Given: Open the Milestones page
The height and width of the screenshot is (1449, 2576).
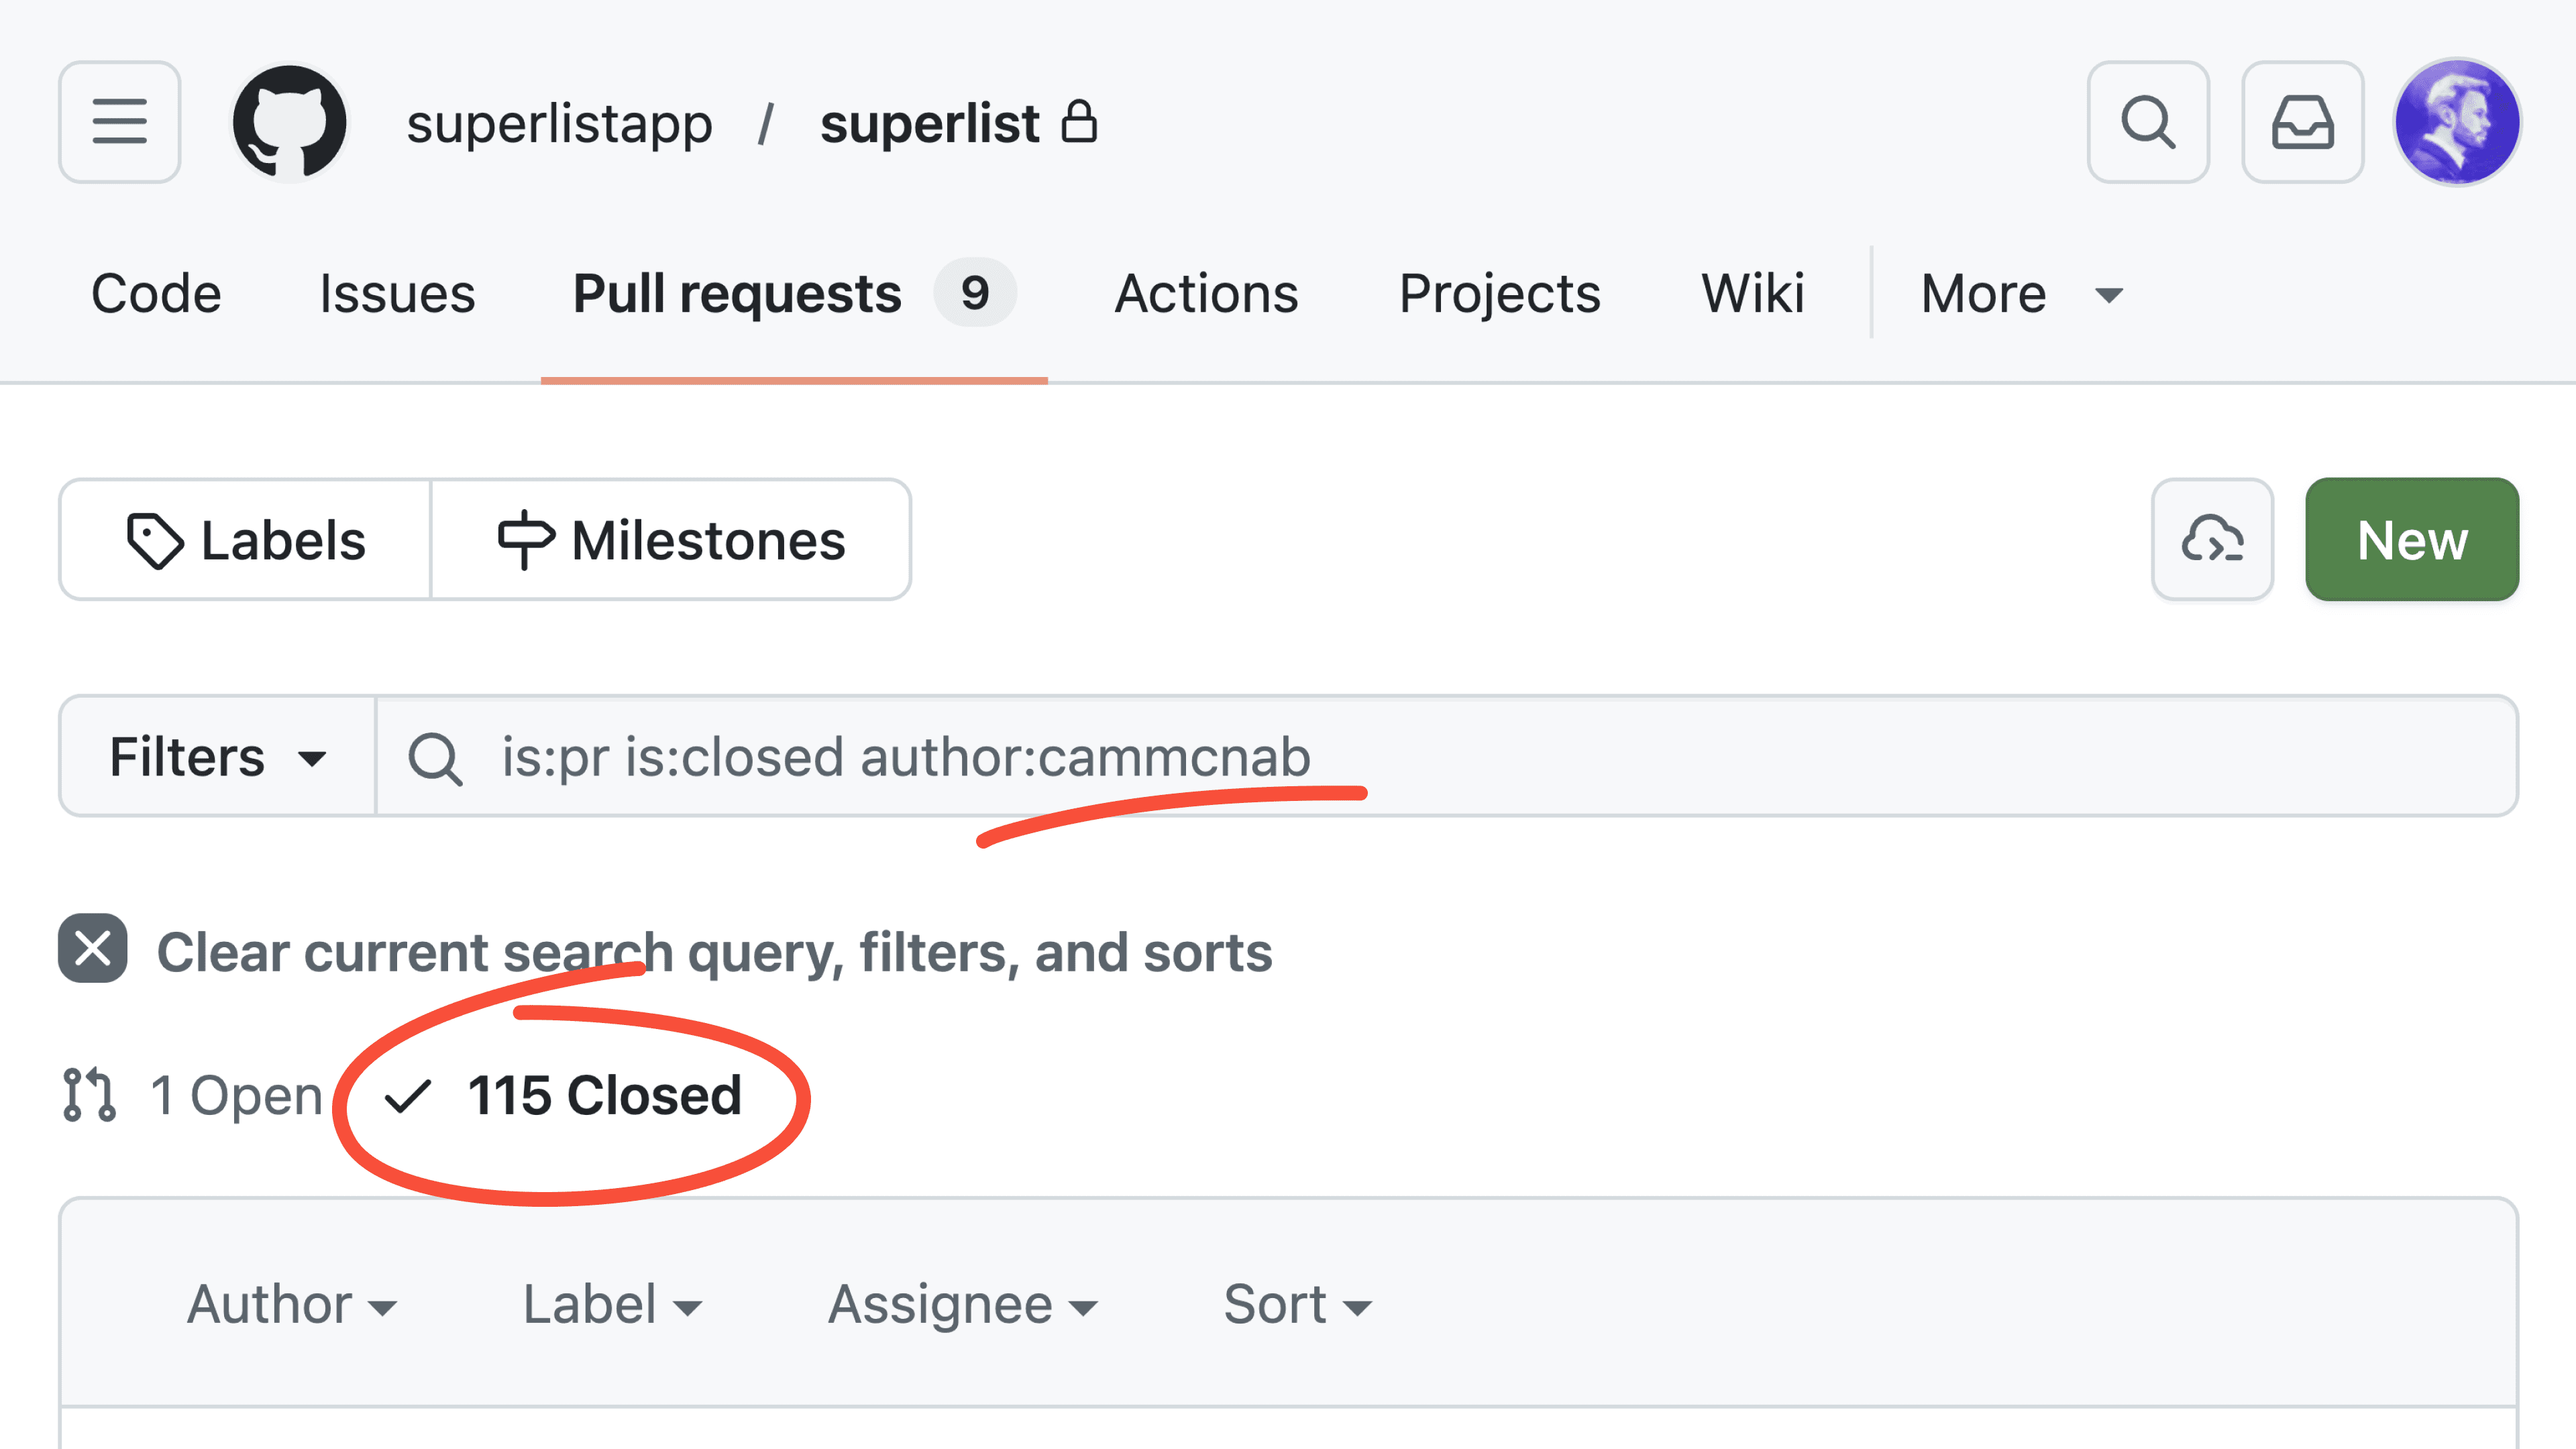Looking at the screenshot, I should coord(671,540).
